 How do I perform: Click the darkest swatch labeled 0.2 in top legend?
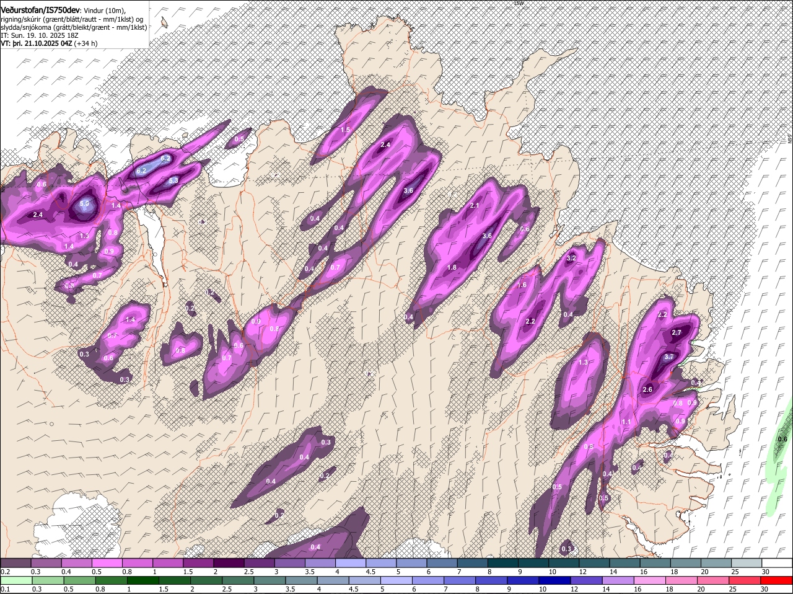(15, 562)
